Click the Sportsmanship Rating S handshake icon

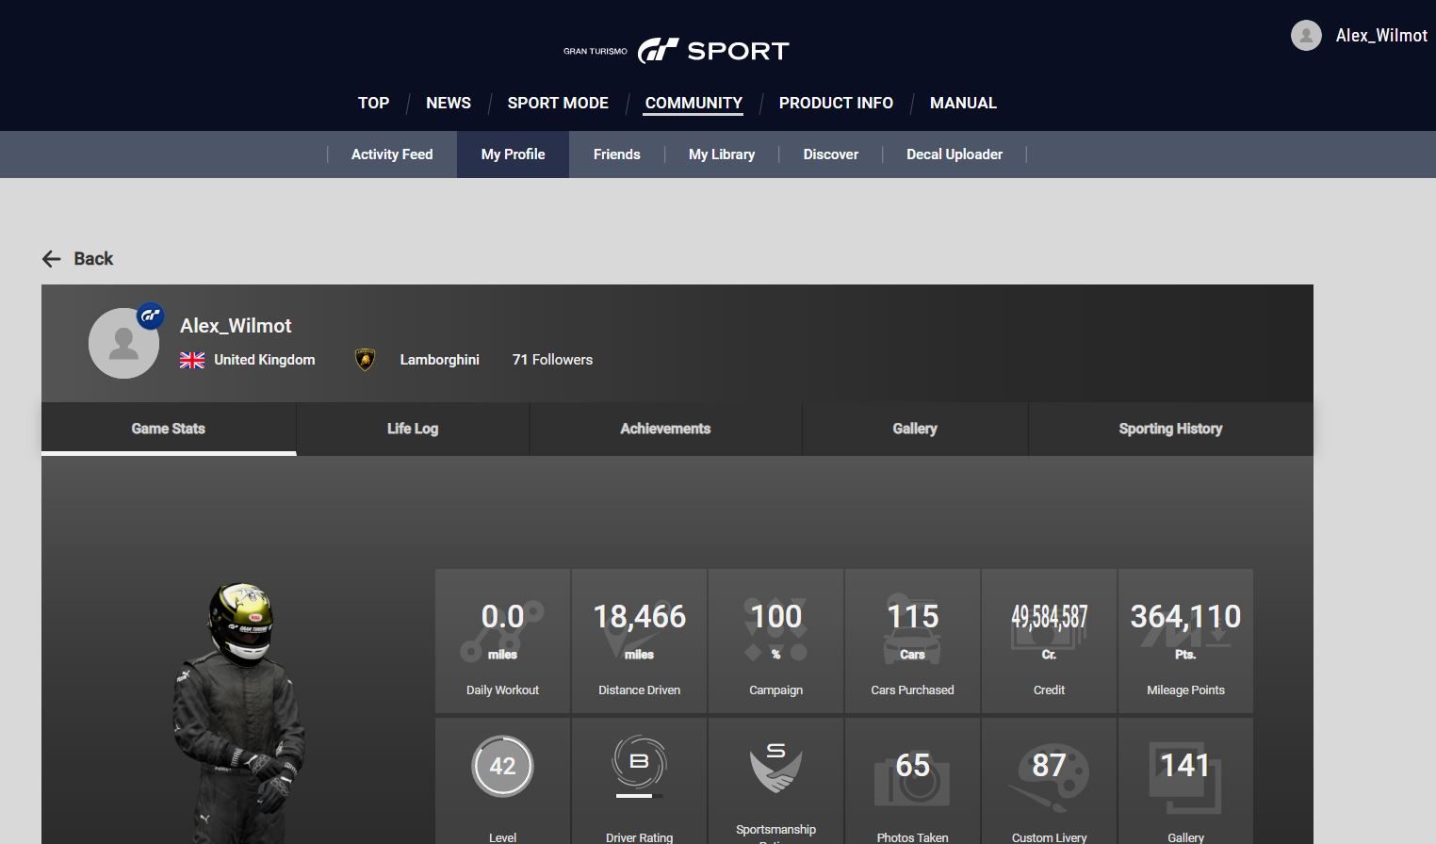coord(775,768)
